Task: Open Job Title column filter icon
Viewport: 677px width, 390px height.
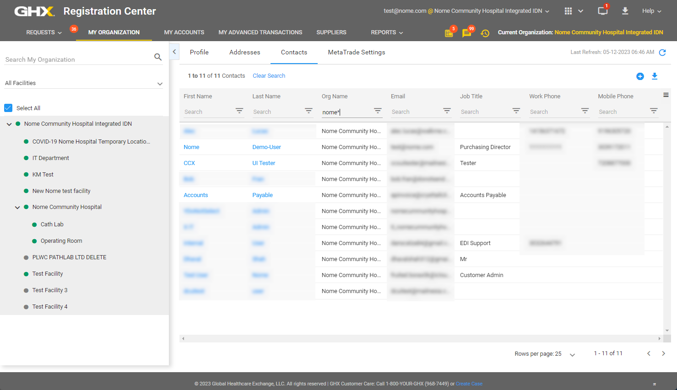Action: tap(516, 111)
